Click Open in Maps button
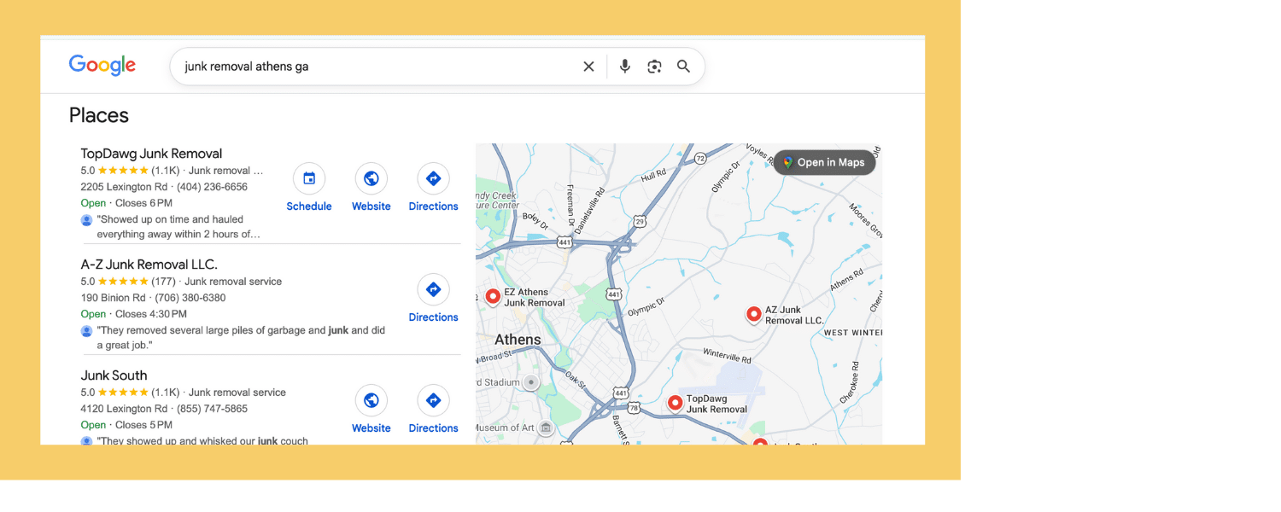The width and height of the screenshot is (1281, 512). point(824,162)
